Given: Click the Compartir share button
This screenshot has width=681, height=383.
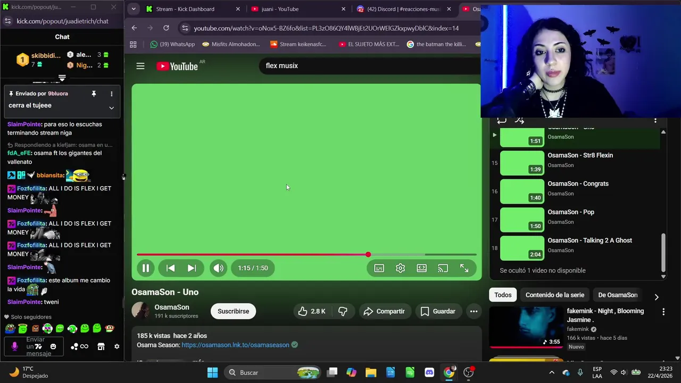Looking at the screenshot, I should tap(384, 311).
